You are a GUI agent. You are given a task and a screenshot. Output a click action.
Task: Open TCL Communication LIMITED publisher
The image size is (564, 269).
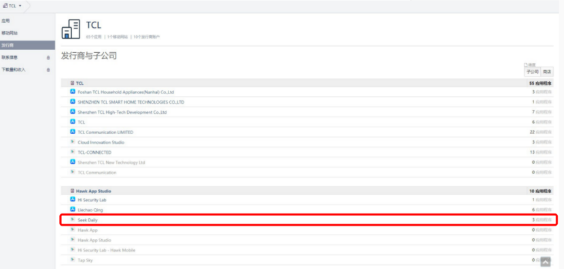click(x=105, y=132)
